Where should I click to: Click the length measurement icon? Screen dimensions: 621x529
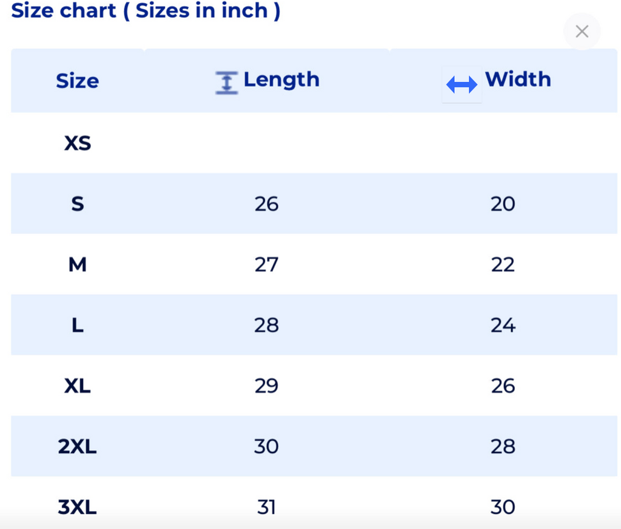point(227,83)
